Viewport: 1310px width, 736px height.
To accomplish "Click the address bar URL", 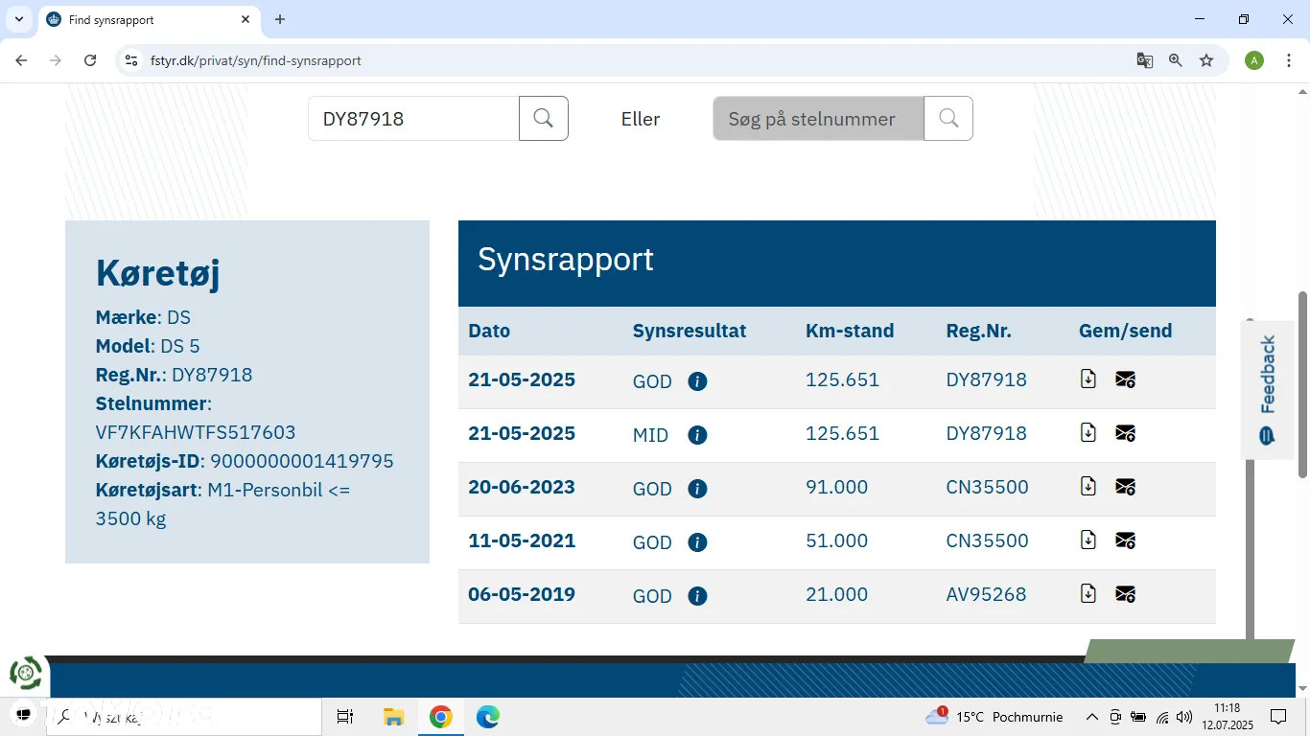I will coord(256,60).
